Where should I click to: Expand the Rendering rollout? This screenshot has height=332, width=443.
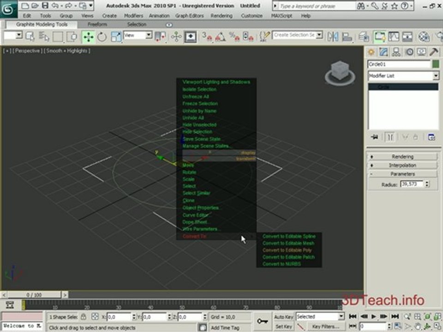[402, 156]
